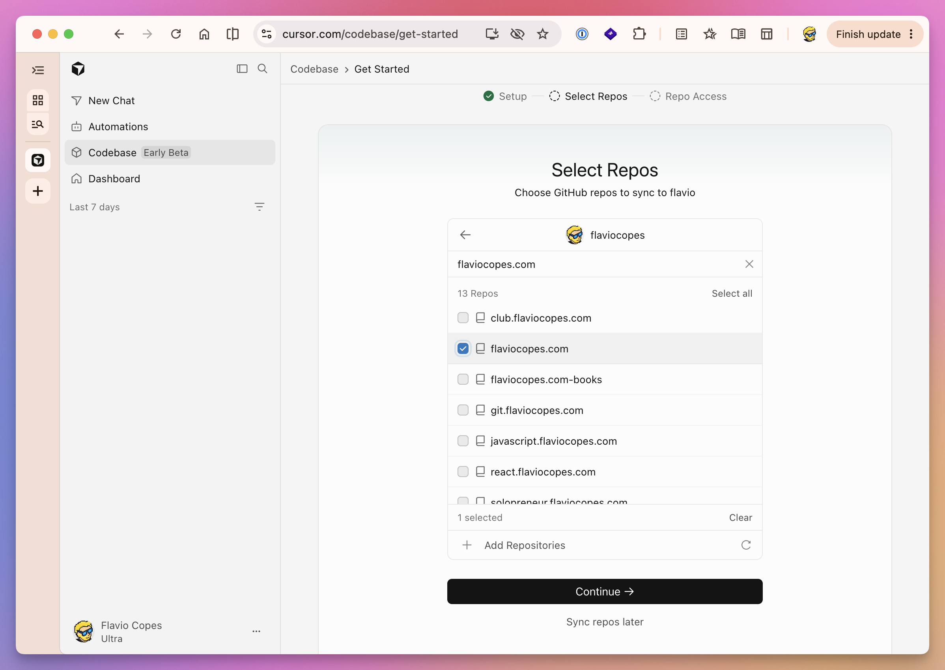Toggle the browser split view icon

[x=233, y=34]
